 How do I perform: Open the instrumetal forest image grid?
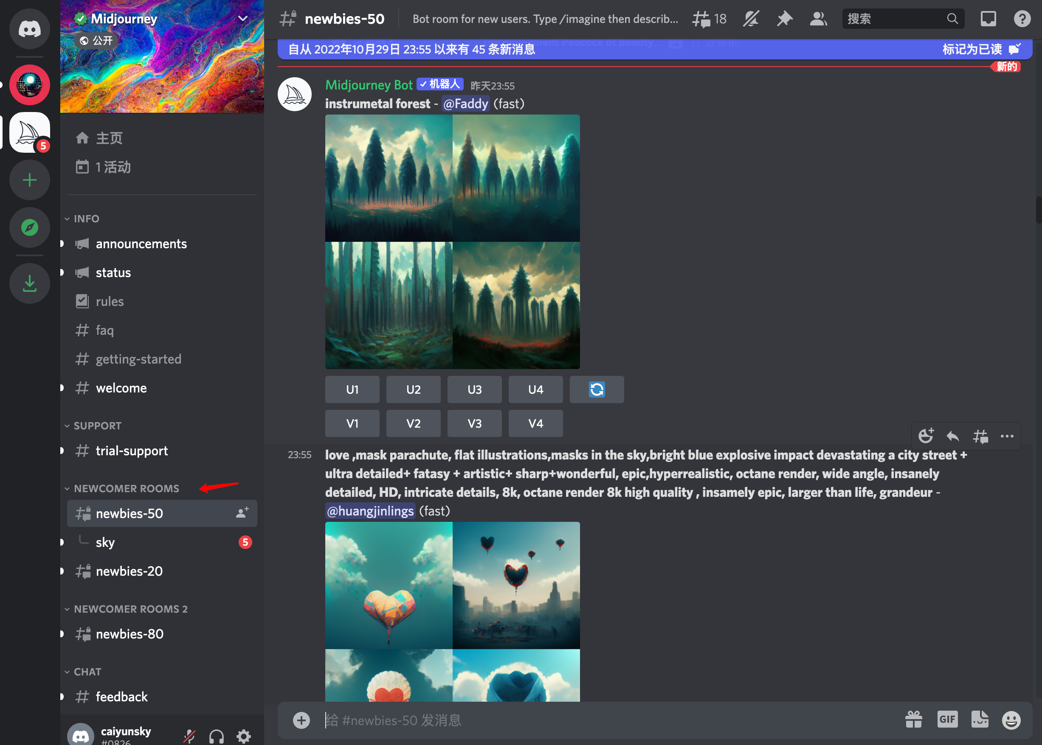pyautogui.click(x=452, y=242)
